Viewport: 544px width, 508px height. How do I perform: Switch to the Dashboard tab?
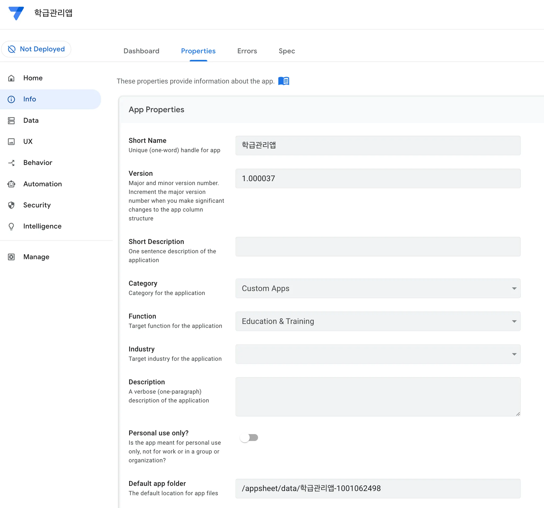[x=141, y=51]
